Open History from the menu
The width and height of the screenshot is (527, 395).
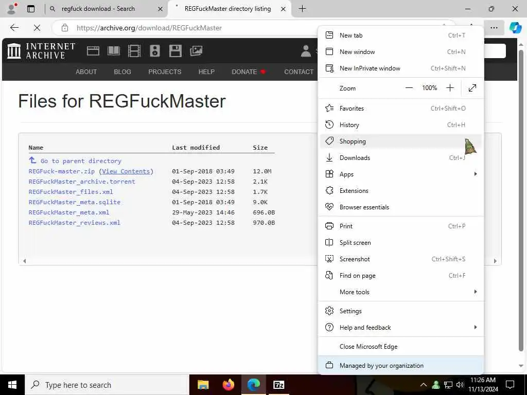400,124
